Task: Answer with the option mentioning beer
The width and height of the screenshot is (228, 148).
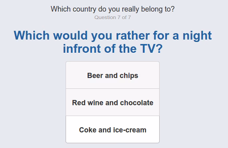Action: 112,75
